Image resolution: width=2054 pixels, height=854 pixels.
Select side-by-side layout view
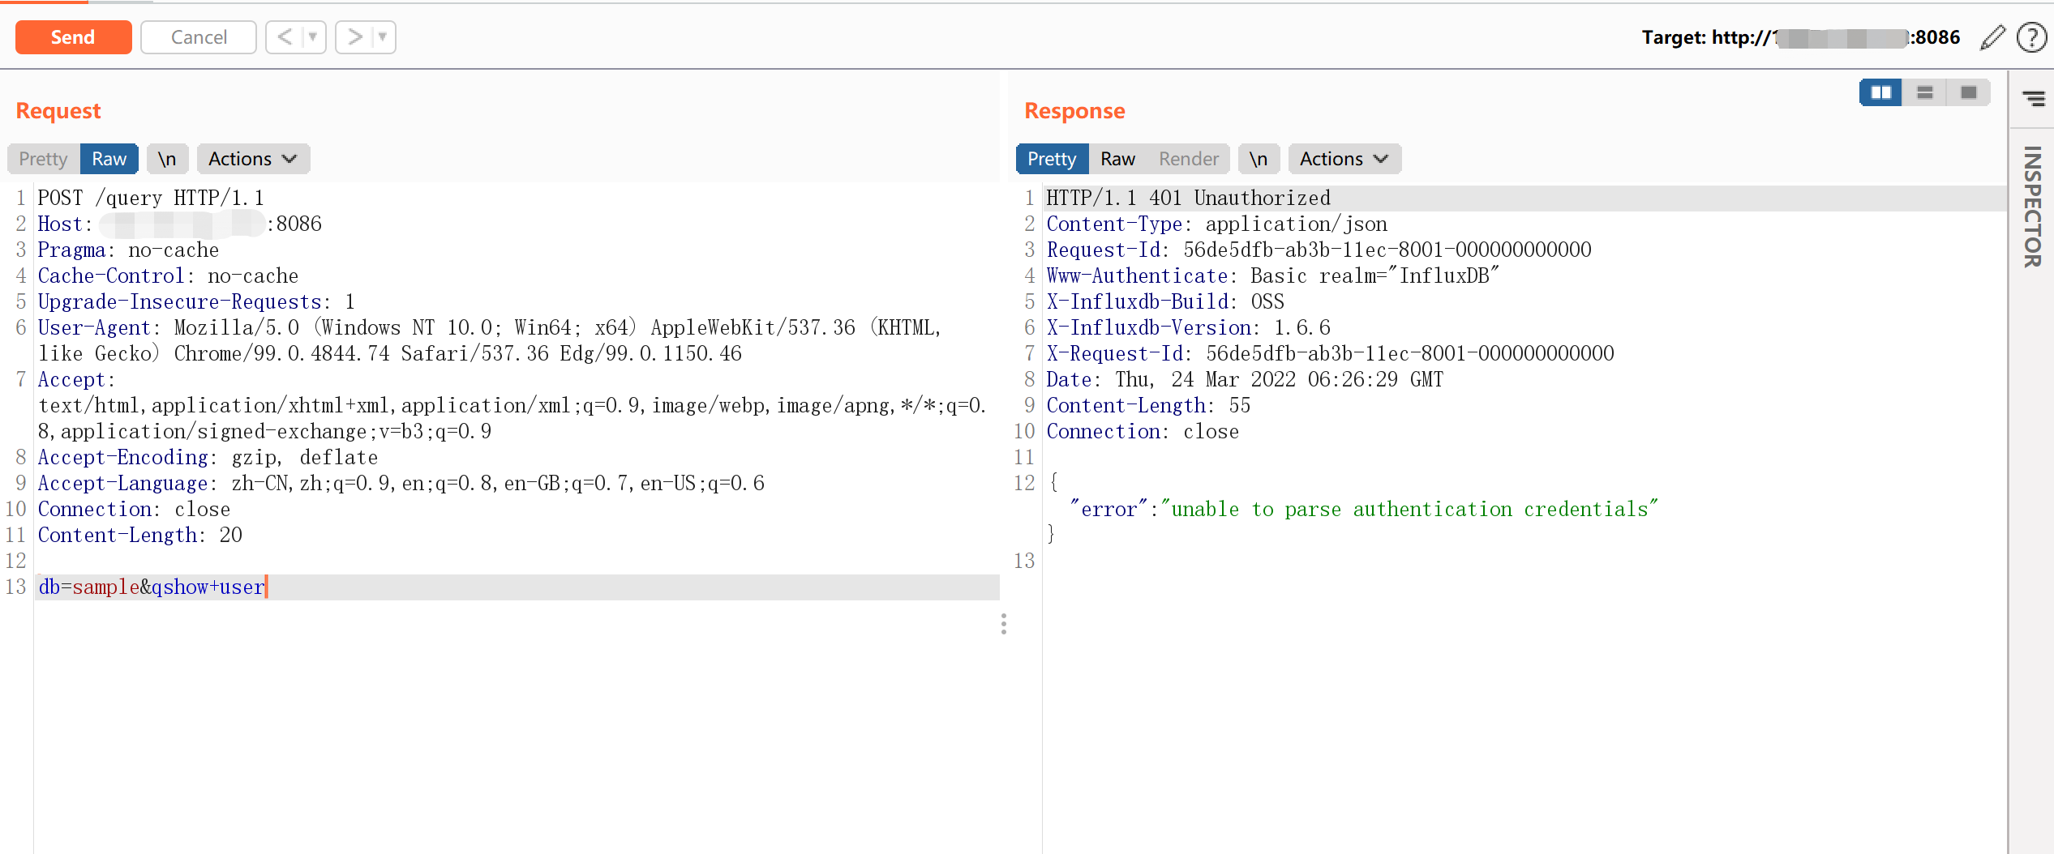tap(1880, 92)
